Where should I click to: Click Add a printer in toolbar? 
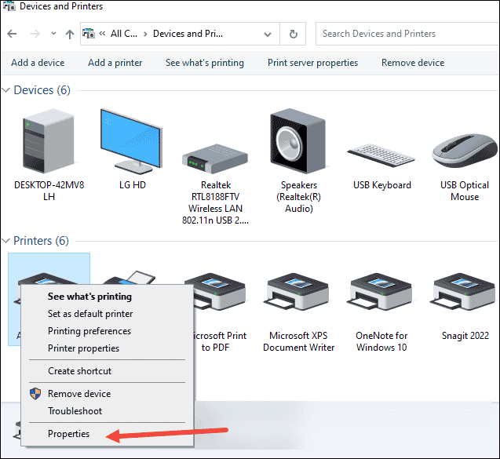[115, 63]
